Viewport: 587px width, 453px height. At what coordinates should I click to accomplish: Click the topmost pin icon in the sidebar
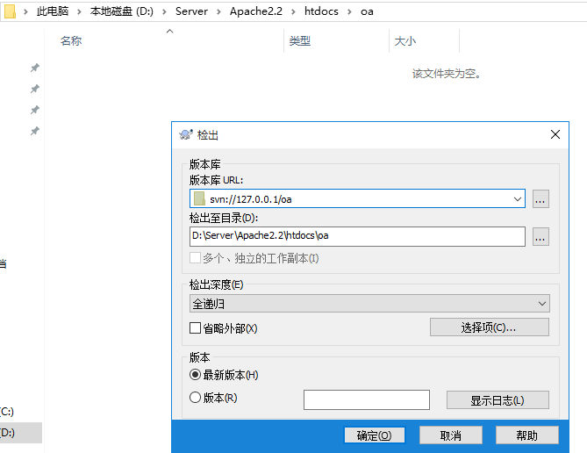[35, 68]
